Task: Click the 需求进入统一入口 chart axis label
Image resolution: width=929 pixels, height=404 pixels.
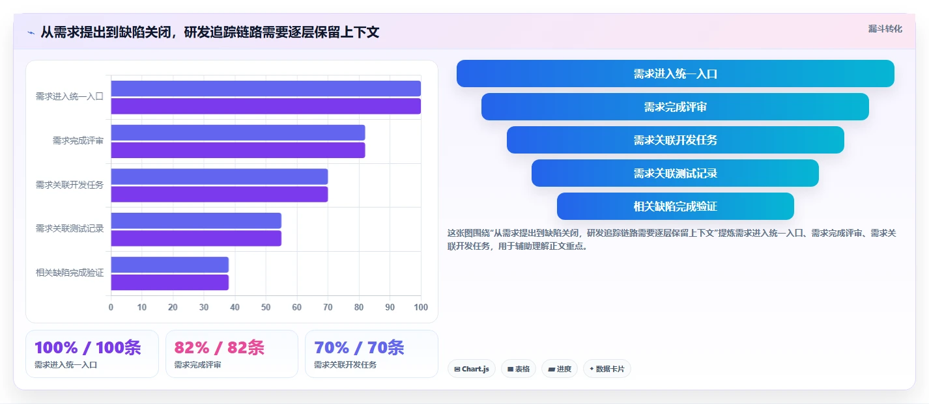Action: (70, 96)
